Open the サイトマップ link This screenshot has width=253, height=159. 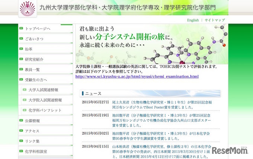point(215,20)
